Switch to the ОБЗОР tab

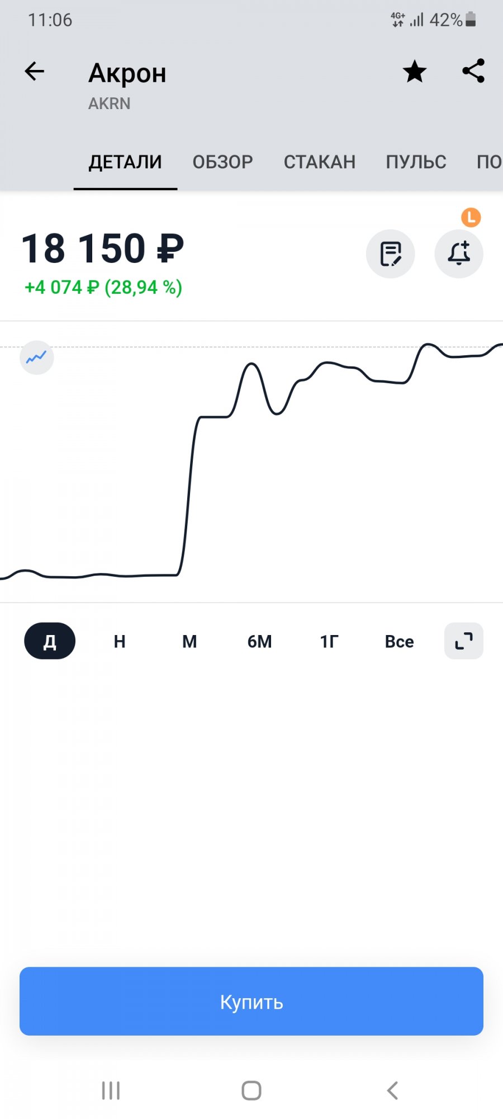[222, 162]
